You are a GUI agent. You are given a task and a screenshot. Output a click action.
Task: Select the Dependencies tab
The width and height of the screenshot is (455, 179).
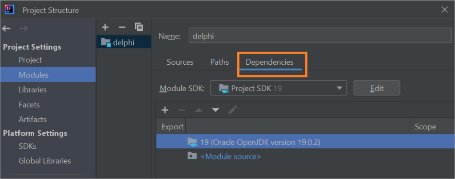tap(270, 62)
